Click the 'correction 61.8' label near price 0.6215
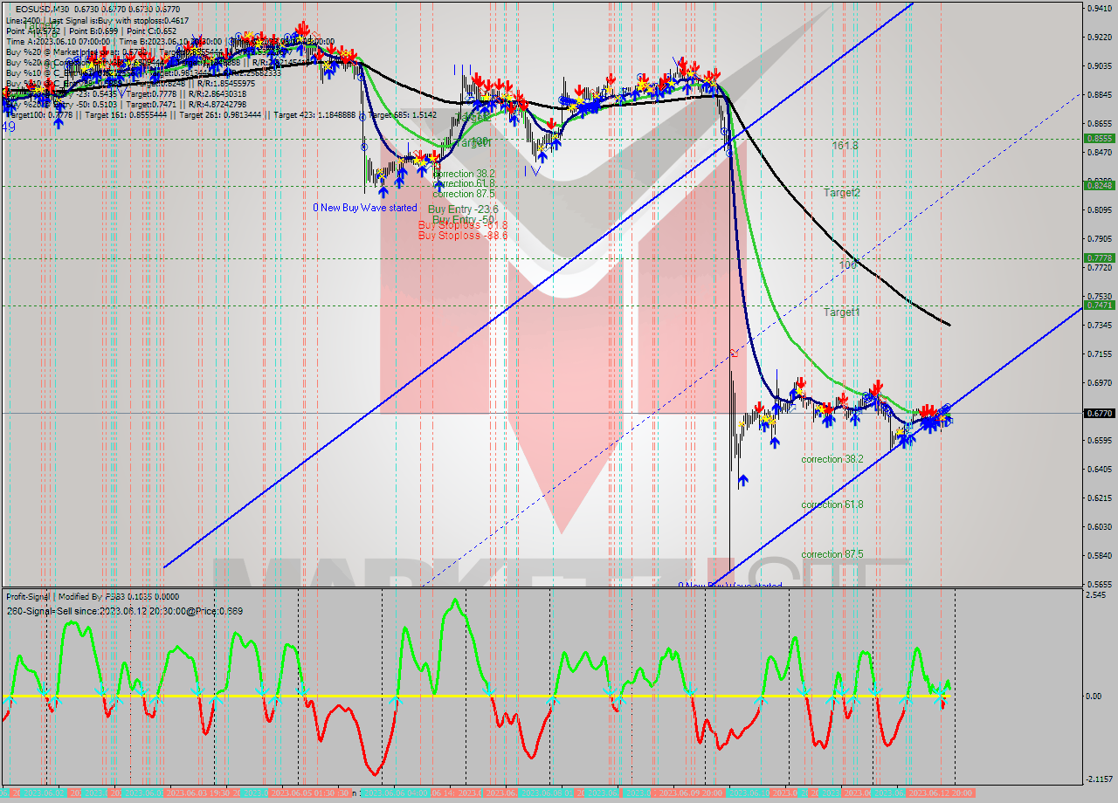The width and height of the screenshot is (1118, 803). 832,504
